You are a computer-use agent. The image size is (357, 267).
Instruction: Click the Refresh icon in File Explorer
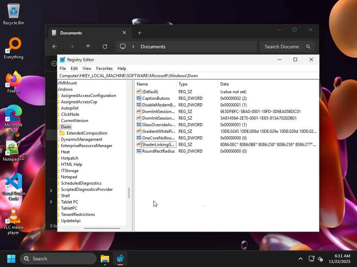click(x=105, y=47)
